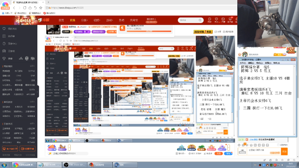The width and height of the screenshot is (299, 168).
Task: Go to 首页 in Douyu navigation
Action: click(x=61, y=20)
